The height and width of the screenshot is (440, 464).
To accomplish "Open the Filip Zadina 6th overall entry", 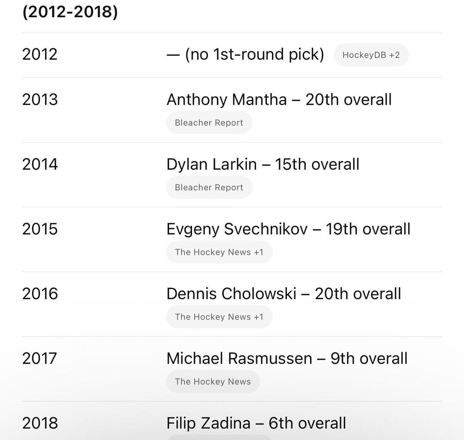I will tap(256, 423).
